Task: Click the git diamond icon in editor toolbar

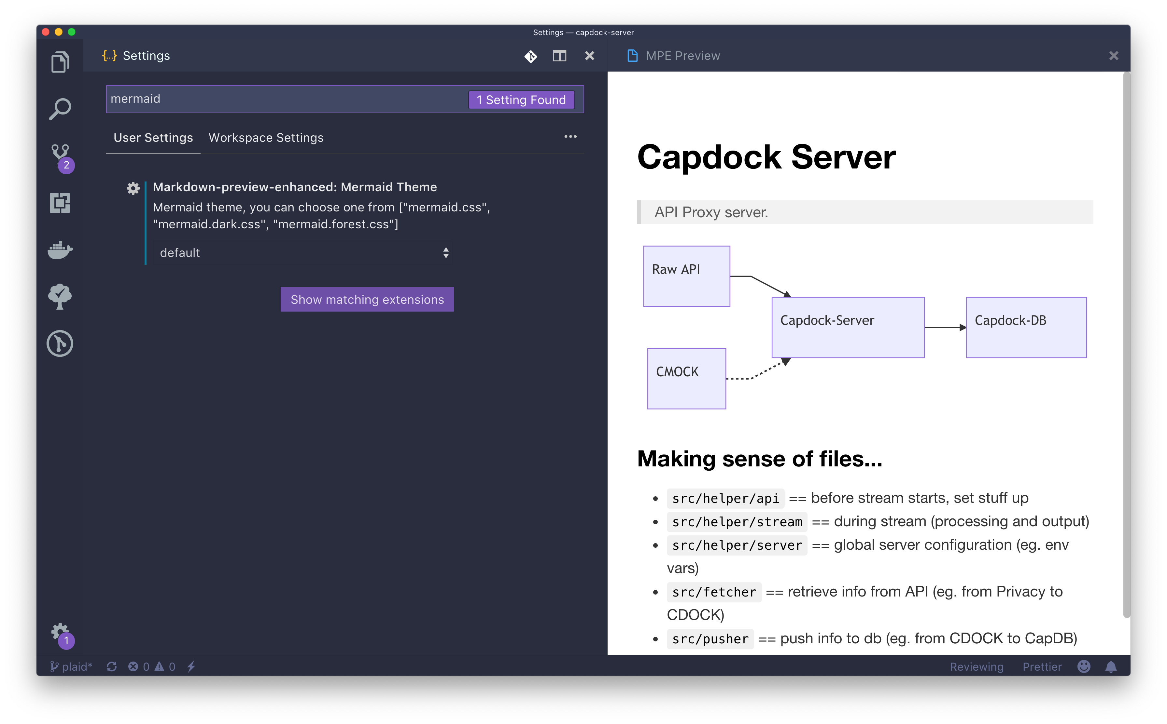Action: tap(530, 56)
